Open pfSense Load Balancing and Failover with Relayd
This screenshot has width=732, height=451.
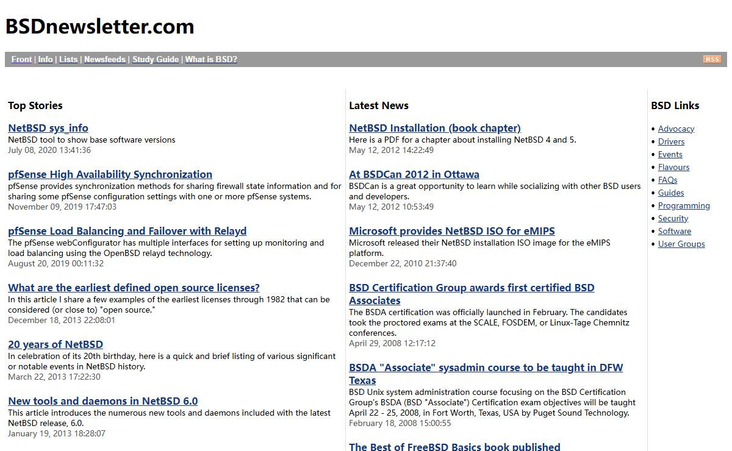(x=127, y=231)
